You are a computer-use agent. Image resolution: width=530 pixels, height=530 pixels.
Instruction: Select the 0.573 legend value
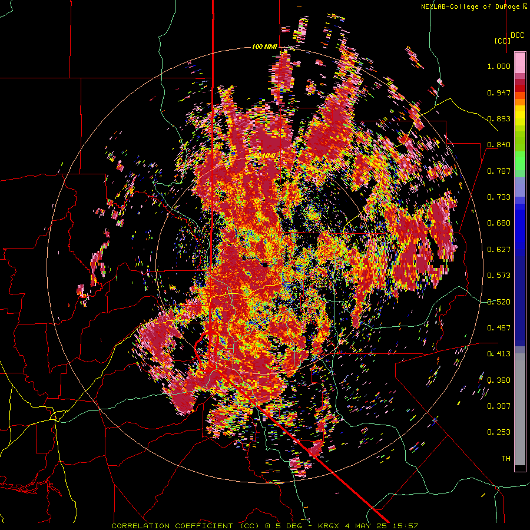click(499, 276)
